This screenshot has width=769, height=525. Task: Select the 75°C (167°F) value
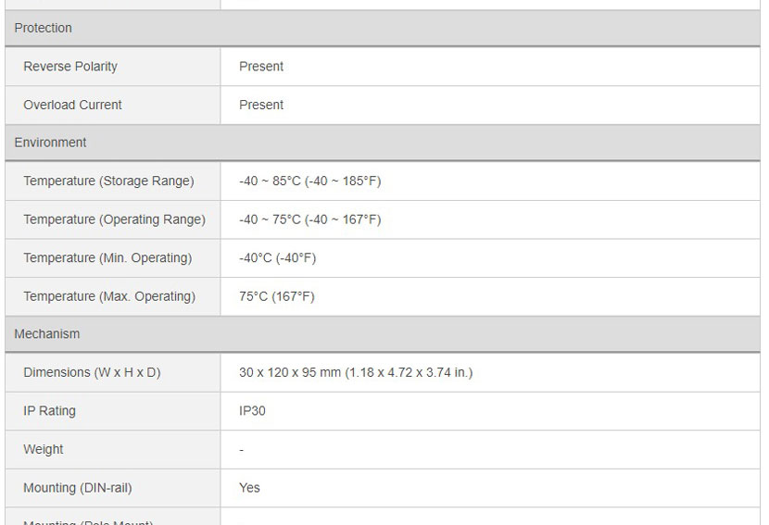click(x=277, y=296)
